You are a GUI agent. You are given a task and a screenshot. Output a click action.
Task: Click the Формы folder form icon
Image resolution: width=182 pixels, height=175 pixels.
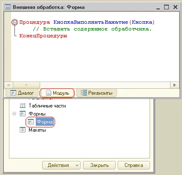pos(23,114)
